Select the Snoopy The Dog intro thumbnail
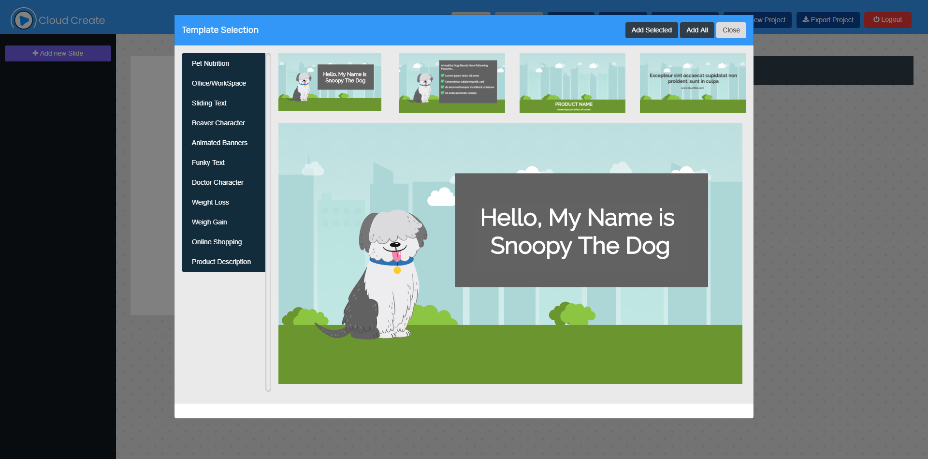 330,82
